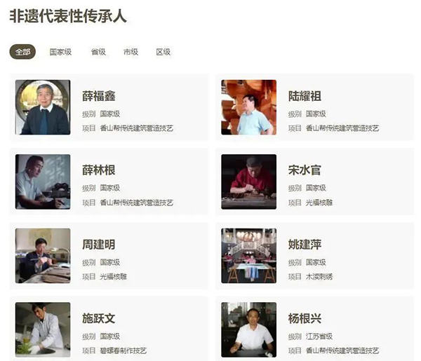Switch to the 市级 filter tab

[x=131, y=52]
